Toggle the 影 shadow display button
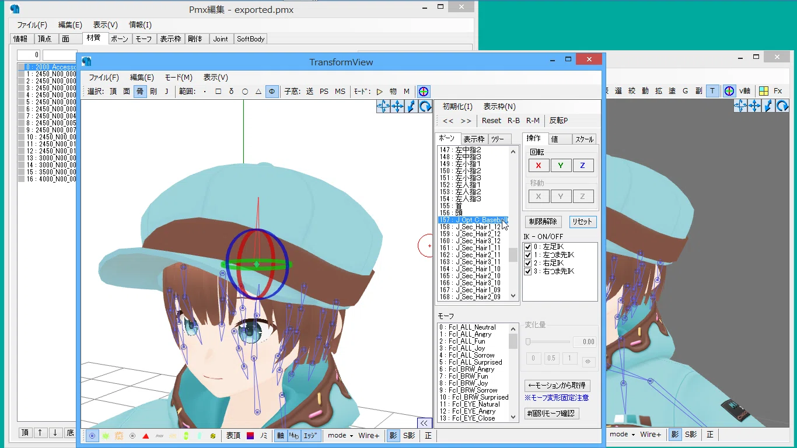 click(393, 435)
